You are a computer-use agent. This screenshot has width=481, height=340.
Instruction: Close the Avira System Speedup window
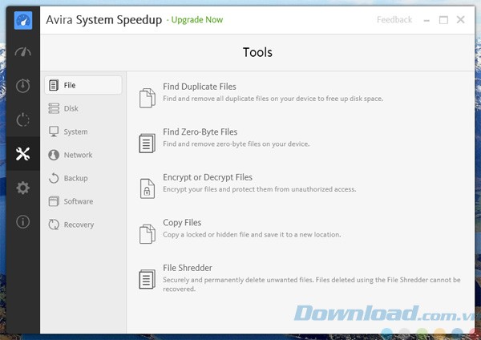click(460, 20)
